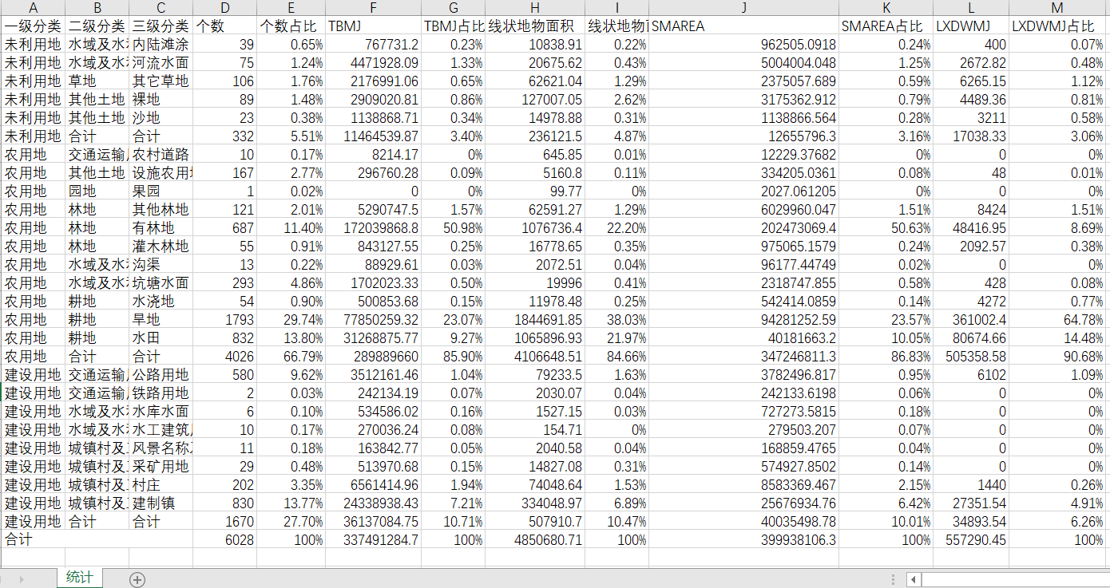Select TBMJ value 767731.2
Image resolution: width=1110 pixels, height=588 pixels.
pos(373,45)
